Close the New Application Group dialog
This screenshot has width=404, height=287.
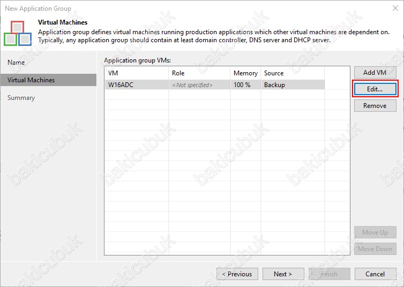point(394,8)
